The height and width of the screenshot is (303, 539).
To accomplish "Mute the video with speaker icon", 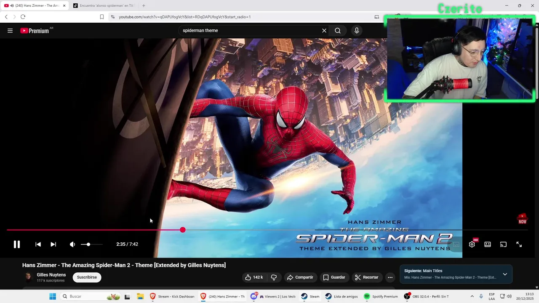I will point(72,245).
